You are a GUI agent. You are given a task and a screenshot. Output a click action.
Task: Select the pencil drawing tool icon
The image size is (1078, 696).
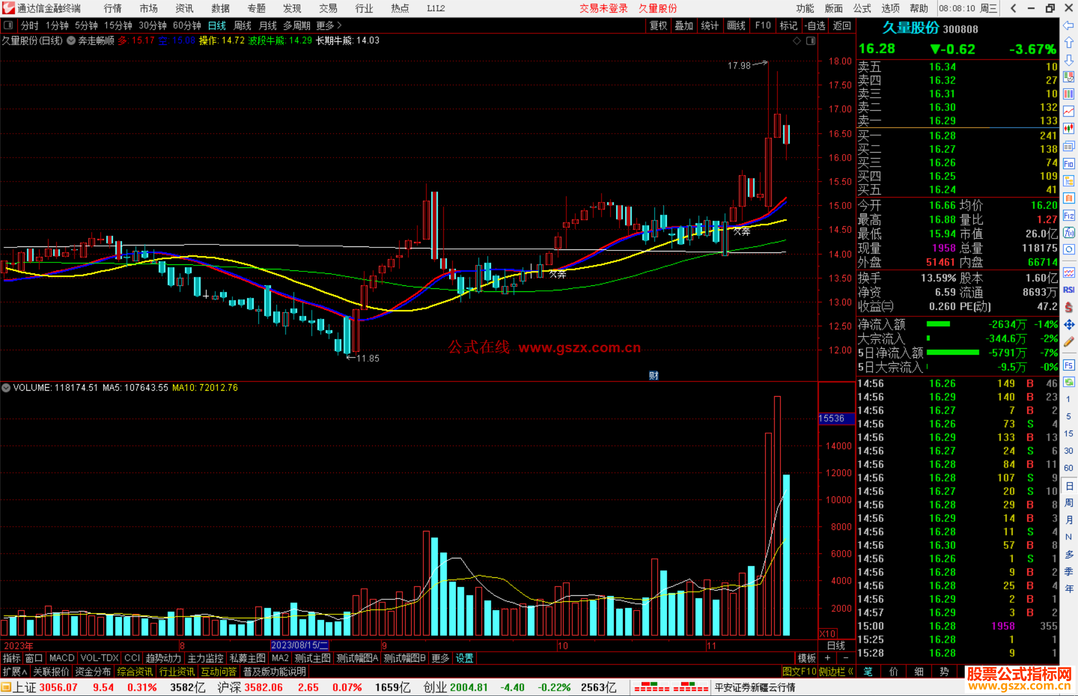coord(1069,342)
